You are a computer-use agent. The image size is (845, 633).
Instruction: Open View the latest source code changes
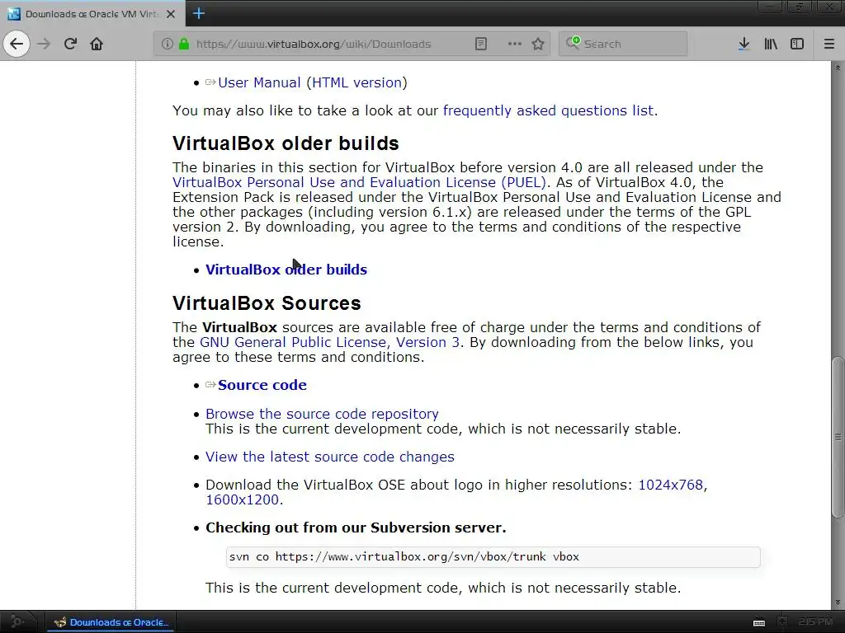330,457
